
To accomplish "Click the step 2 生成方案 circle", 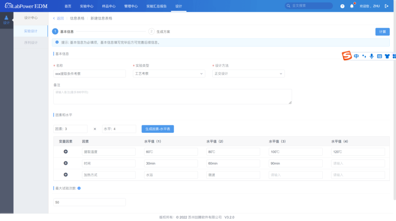I will (x=151, y=31).
